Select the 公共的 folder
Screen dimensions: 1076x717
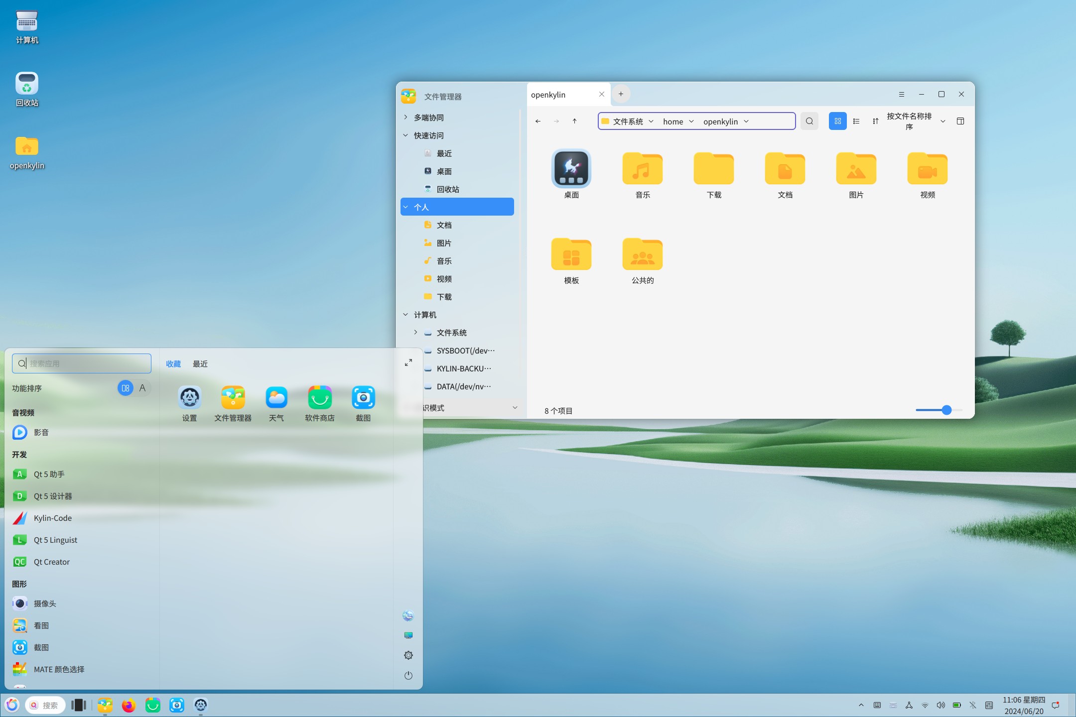643,260
